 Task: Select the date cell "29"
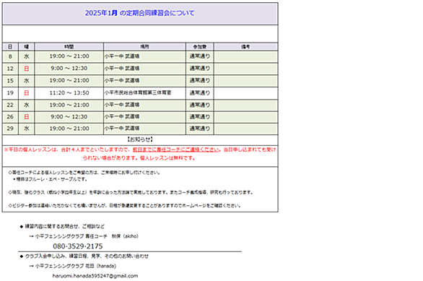coord(10,129)
